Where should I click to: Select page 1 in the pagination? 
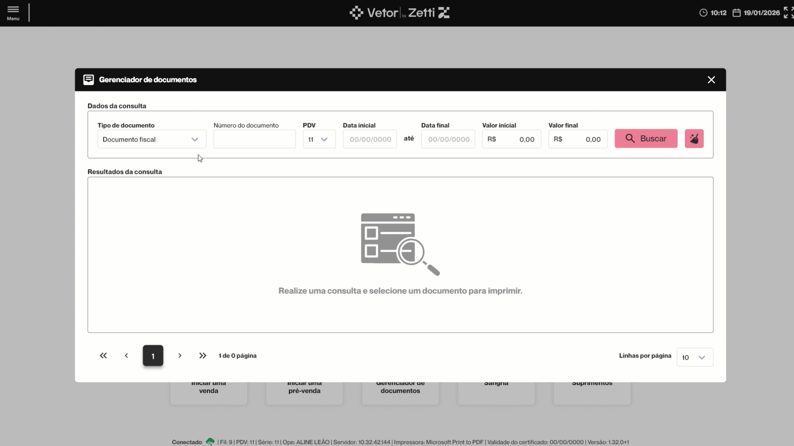[153, 356]
